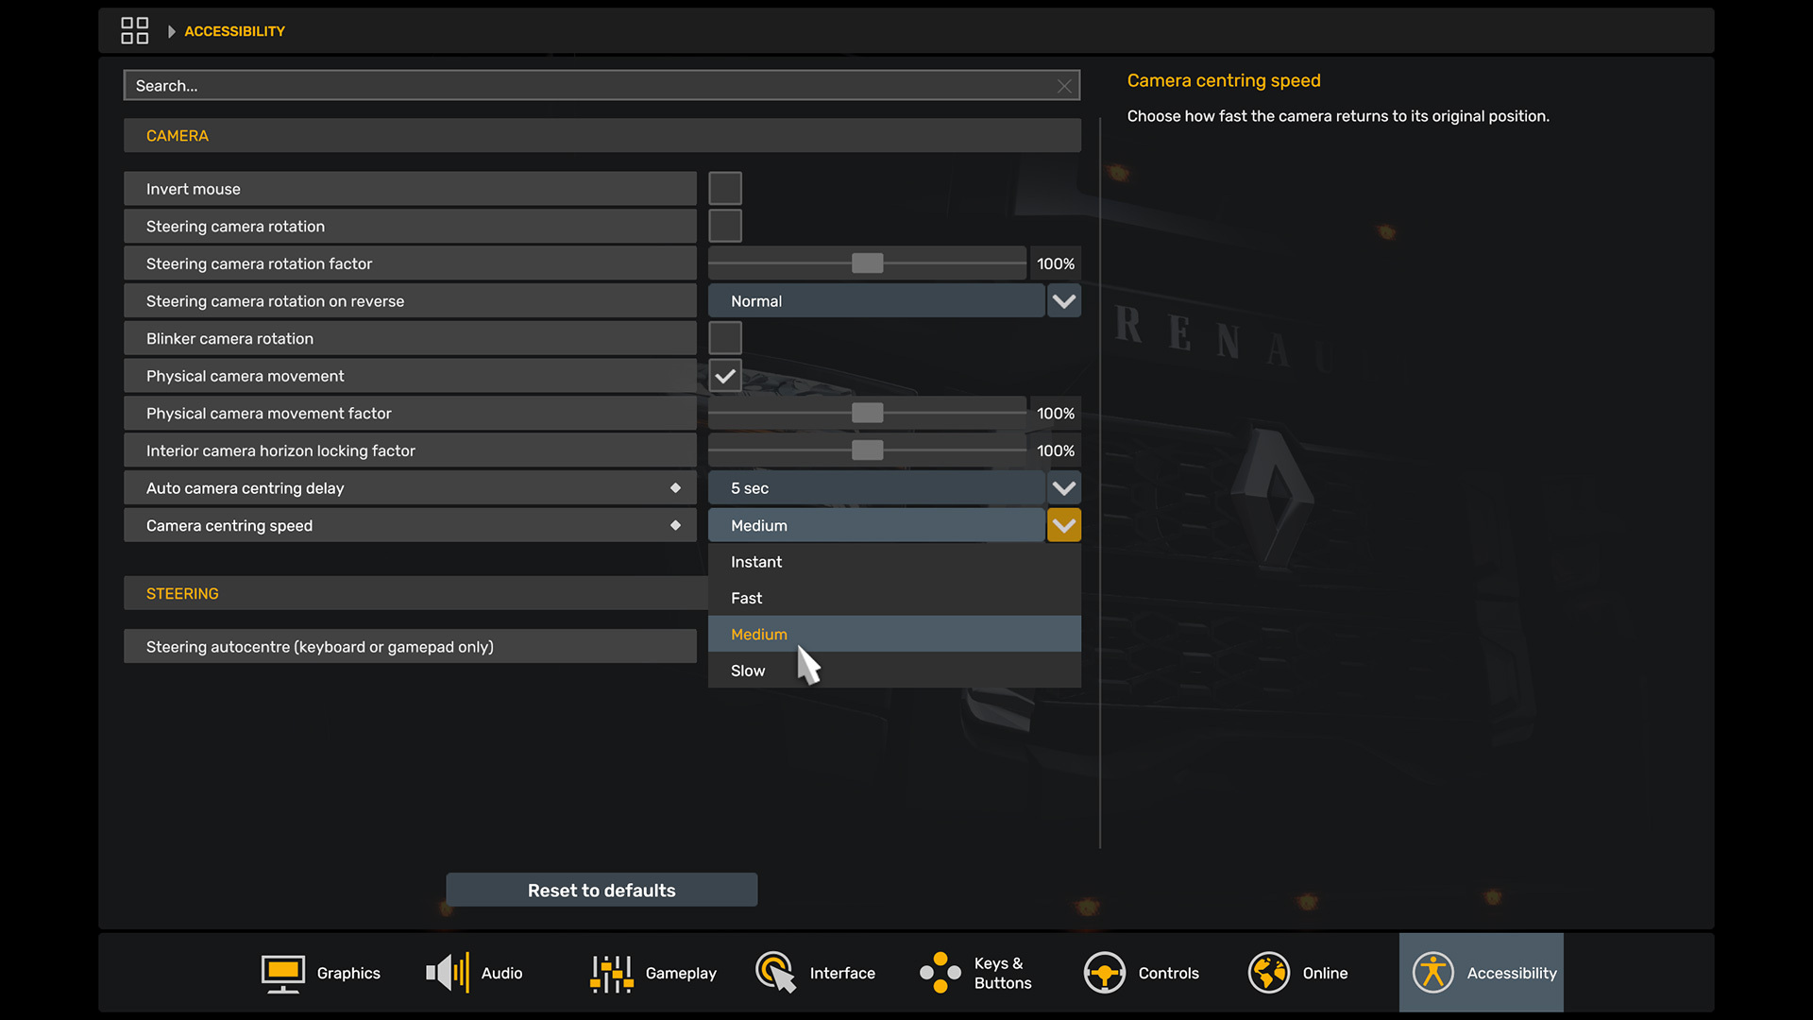
Task: Open Keys & Buttons icon
Action: tap(940, 973)
